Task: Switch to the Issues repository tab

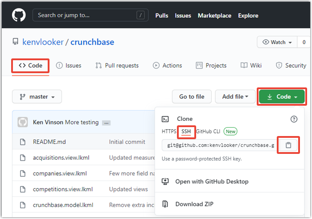Action: [69, 66]
